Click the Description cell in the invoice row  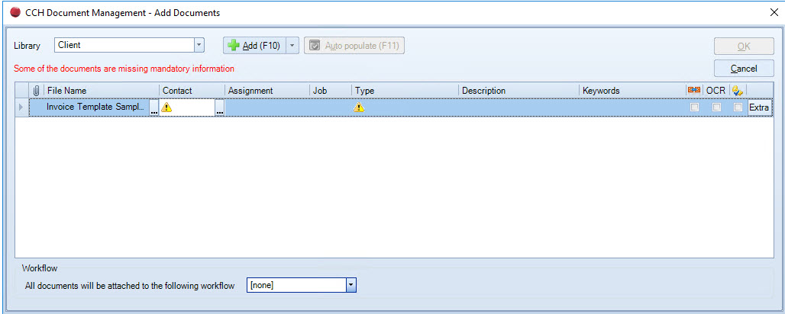518,107
